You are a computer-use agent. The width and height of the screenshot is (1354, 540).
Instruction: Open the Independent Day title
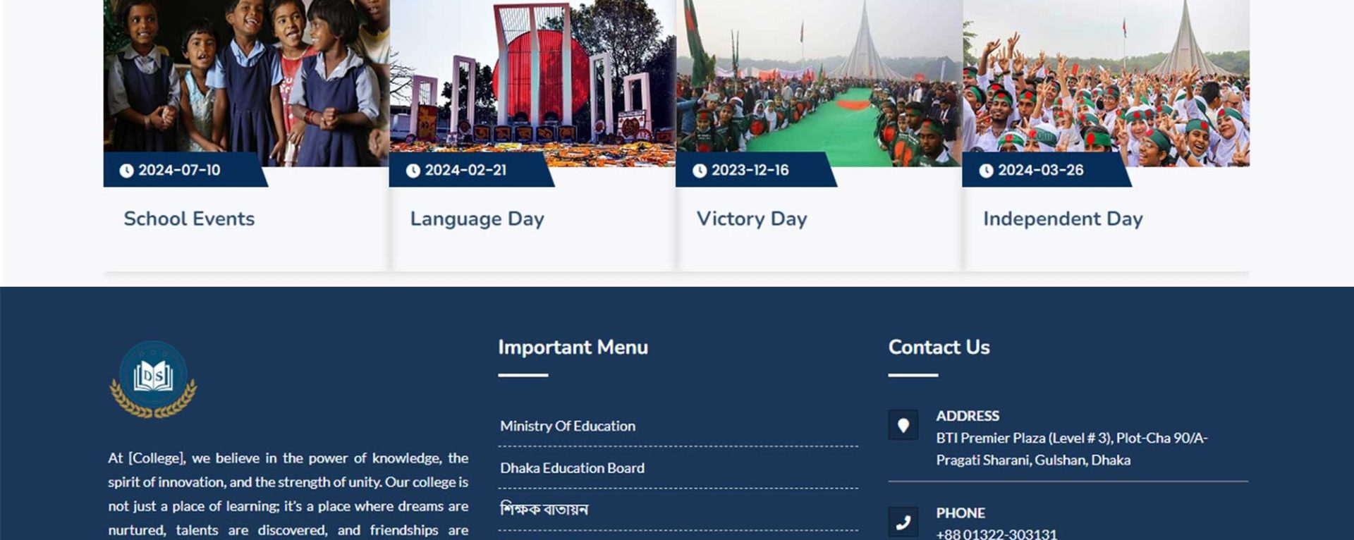(x=1063, y=219)
